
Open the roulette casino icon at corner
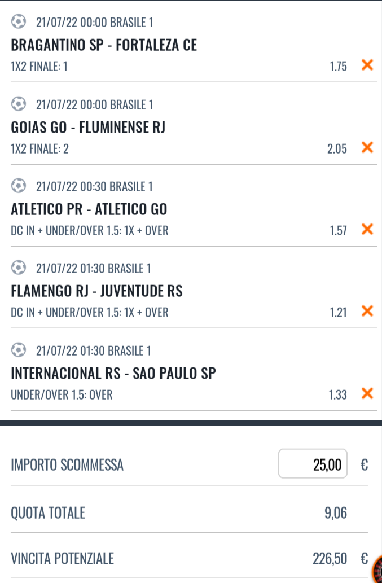click(377, 569)
